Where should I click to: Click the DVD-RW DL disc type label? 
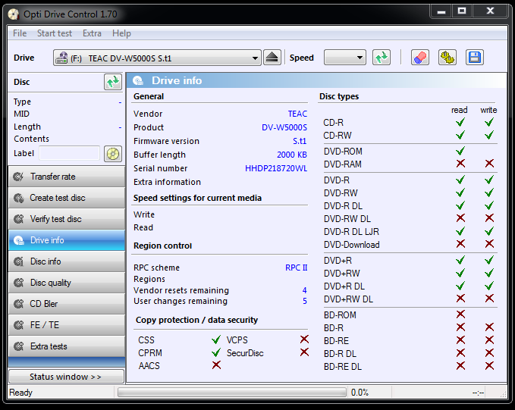click(x=347, y=219)
